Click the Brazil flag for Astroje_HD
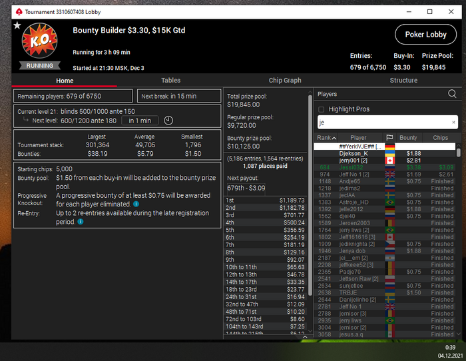466x361 pixels. [389, 202]
